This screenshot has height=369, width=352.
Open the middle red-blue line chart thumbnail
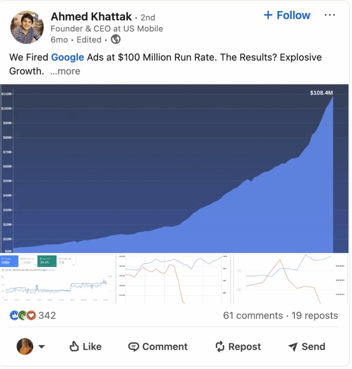pos(173,279)
